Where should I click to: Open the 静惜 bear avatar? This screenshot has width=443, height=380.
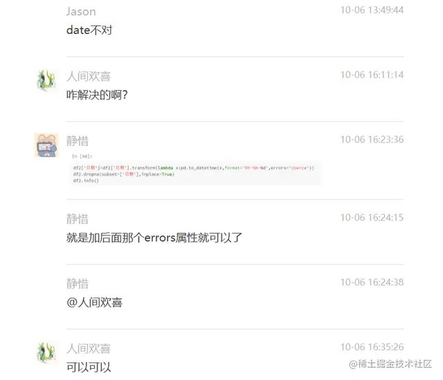click(x=46, y=145)
